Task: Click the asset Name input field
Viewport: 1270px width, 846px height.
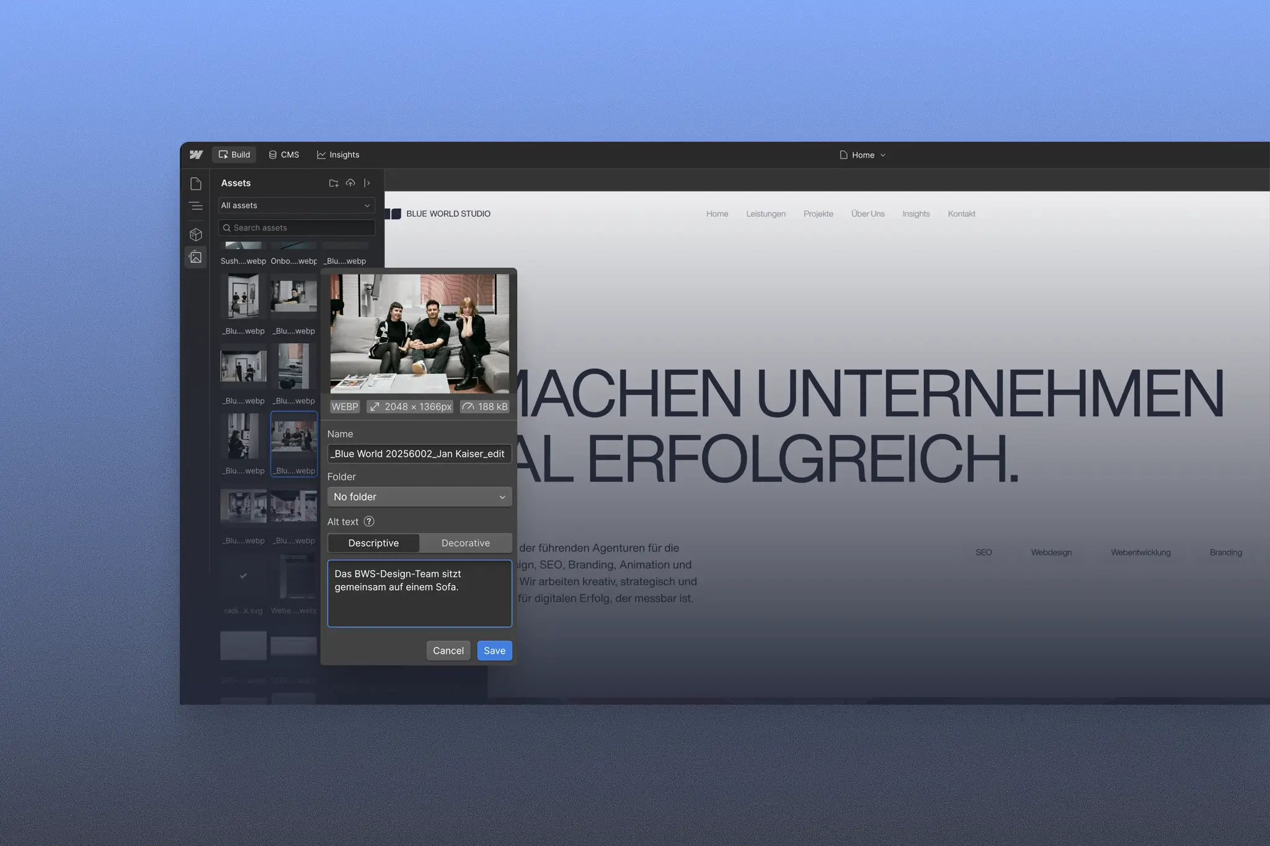Action: tap(419, 454)
